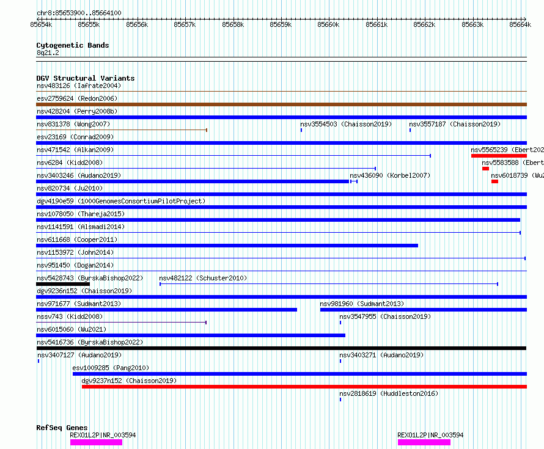Click the nsv471542 (Alkan2009) label
The image size is (544, 449).
(75, 150)
